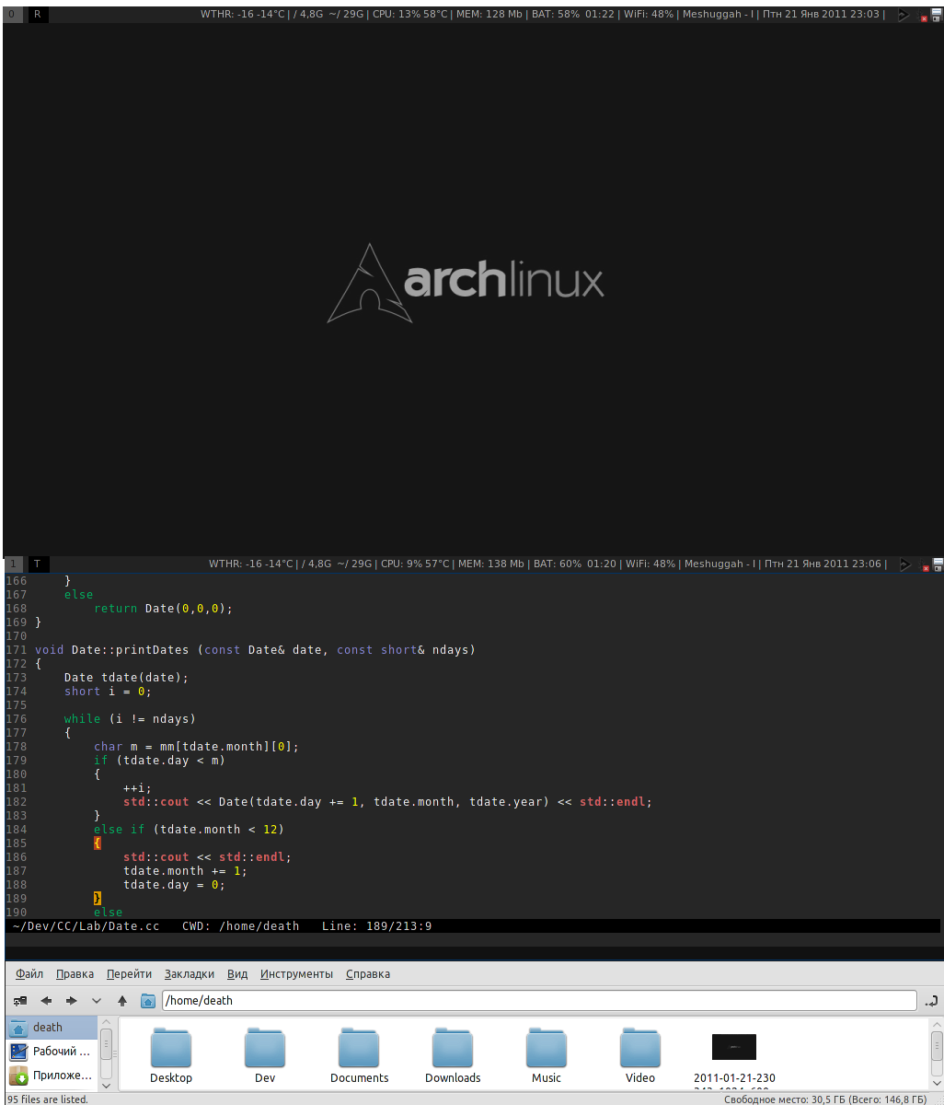Open the navigation history dropdown arrow
Screen dimensions: 944x1105
(x=97, y=1000)
